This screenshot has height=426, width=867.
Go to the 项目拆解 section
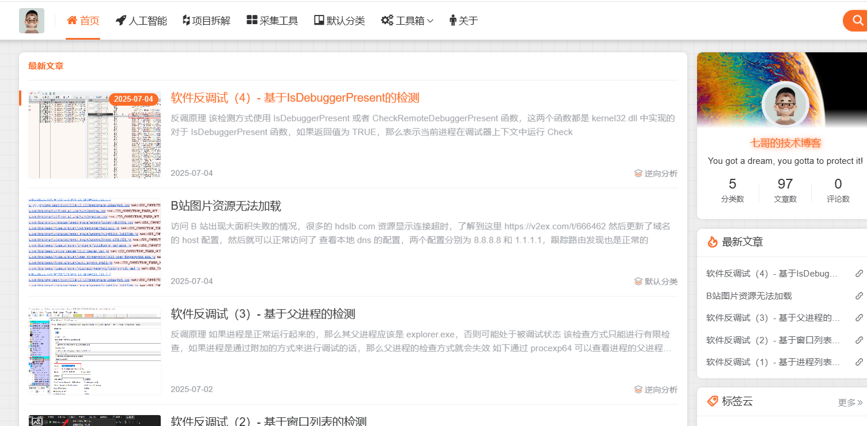coord(206,21)
